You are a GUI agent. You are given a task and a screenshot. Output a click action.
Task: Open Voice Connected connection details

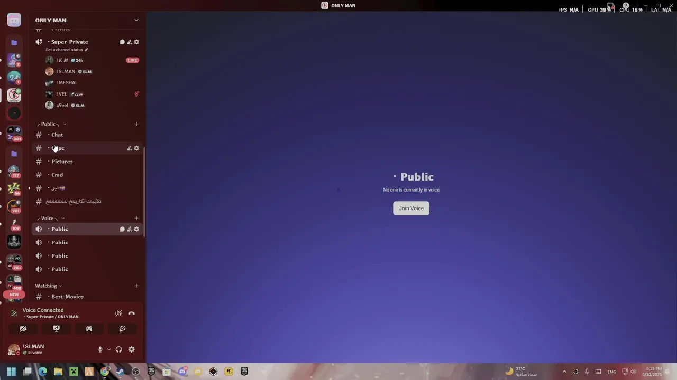pos(43,310)
